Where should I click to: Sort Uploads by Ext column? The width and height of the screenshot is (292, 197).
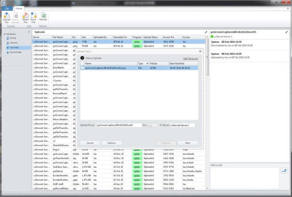point(76,37)
